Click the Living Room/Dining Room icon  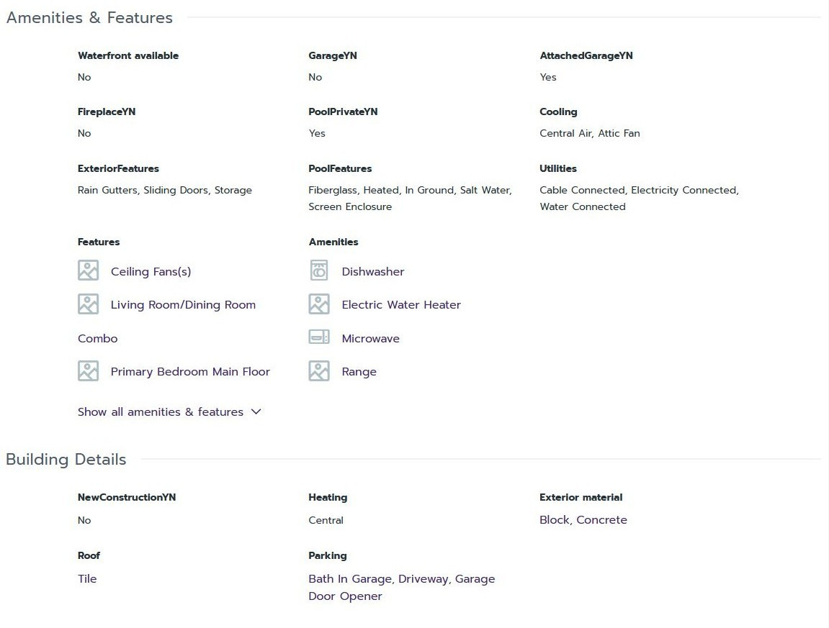tap(88, 304)
